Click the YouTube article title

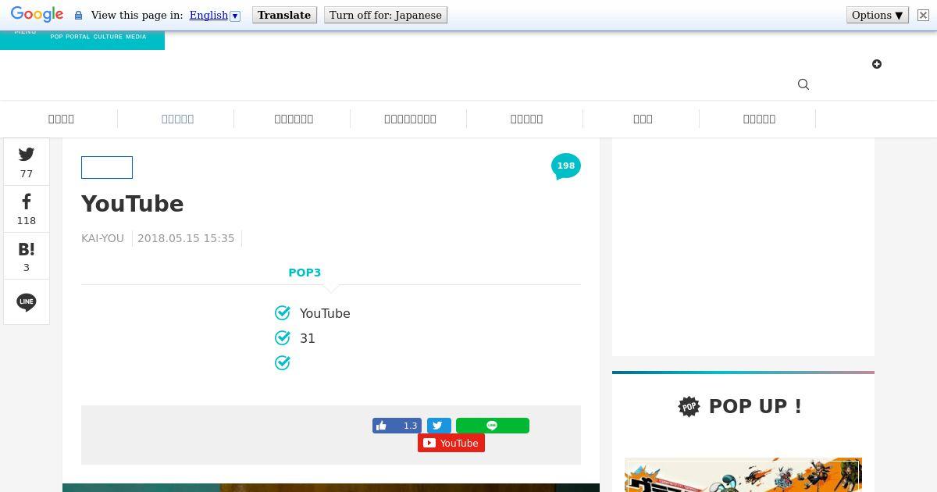click(x=133, y=204)
